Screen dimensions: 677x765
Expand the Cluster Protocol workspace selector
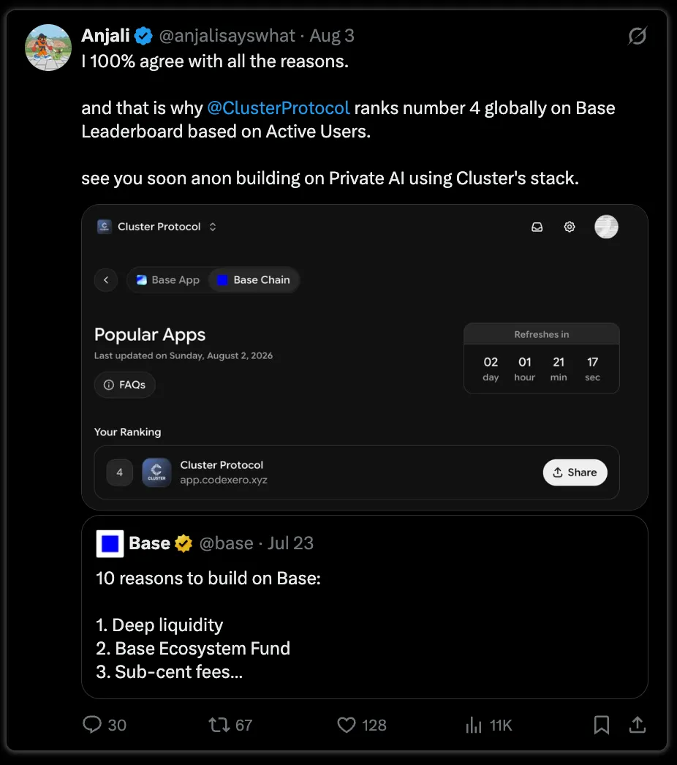[157, 227]
